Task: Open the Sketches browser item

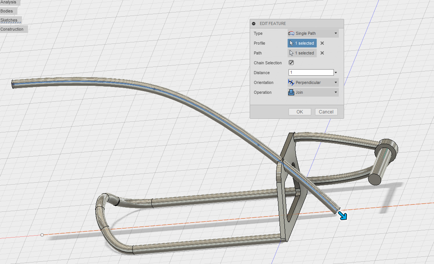Action: [9, 20]
